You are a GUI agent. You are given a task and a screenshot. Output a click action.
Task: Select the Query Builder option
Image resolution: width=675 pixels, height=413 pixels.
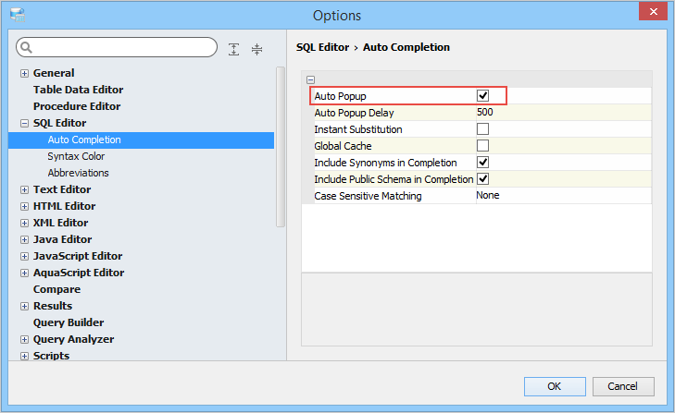68,322
